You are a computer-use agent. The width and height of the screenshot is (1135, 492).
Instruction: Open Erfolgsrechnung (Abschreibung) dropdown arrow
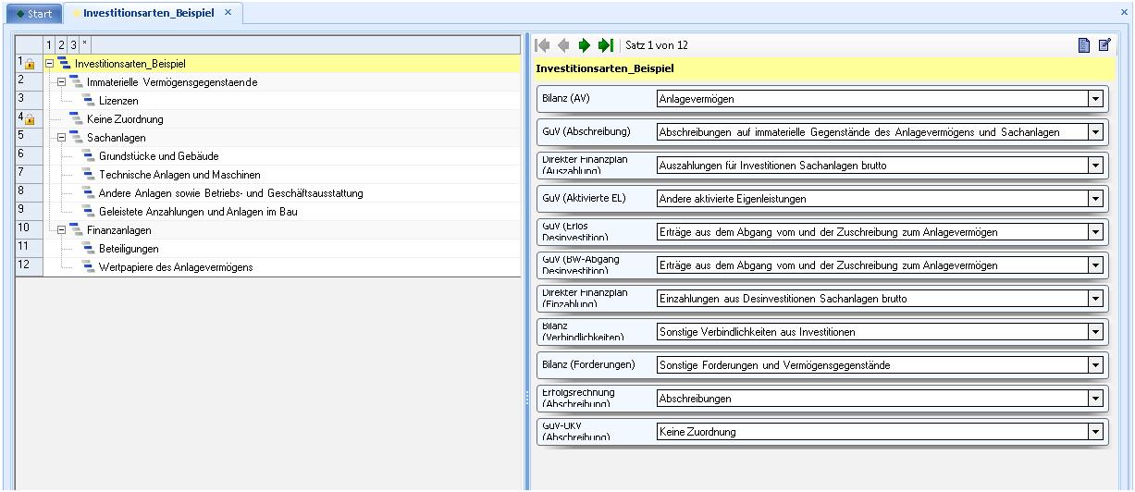tap(1096, 399)
